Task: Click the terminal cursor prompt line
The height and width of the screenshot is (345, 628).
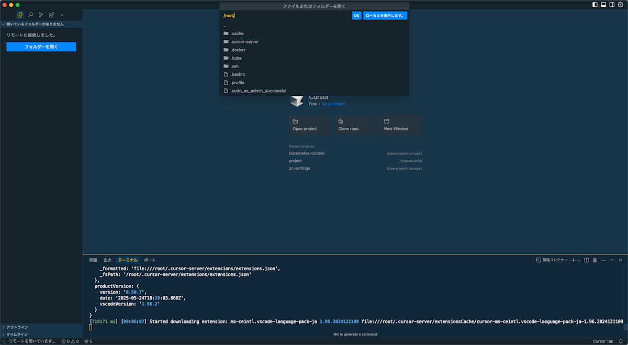Action: pyautogui.click(x=91, y=327)
